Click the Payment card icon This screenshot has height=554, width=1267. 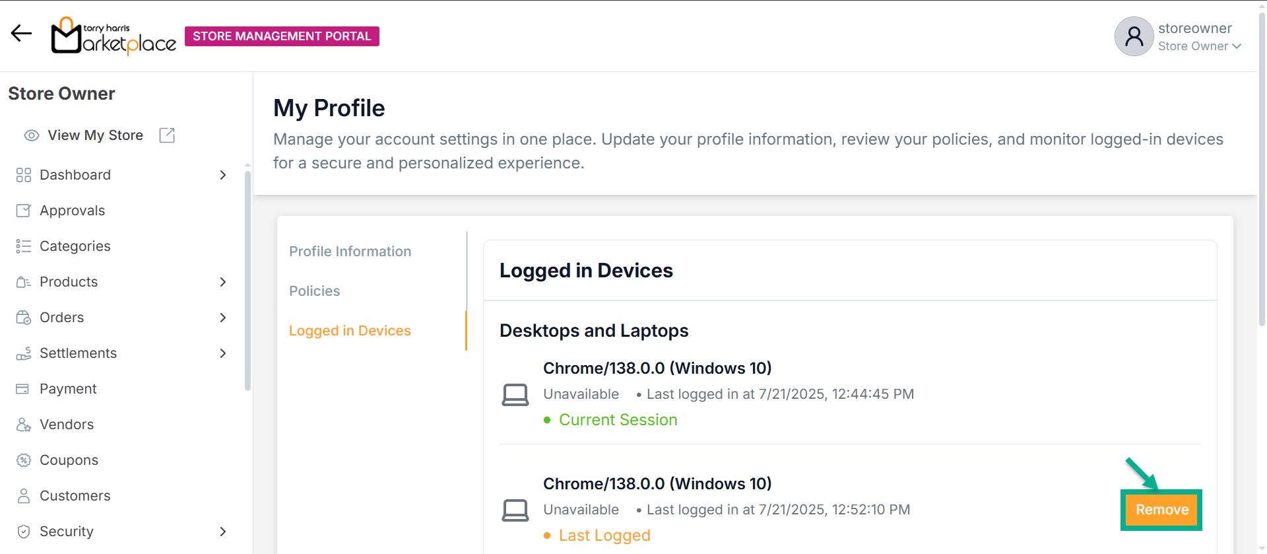click(23, 389)
